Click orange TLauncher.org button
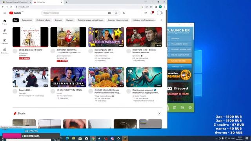Image resolution: width=251 pixels, height=141 pixels. point(180,61)
